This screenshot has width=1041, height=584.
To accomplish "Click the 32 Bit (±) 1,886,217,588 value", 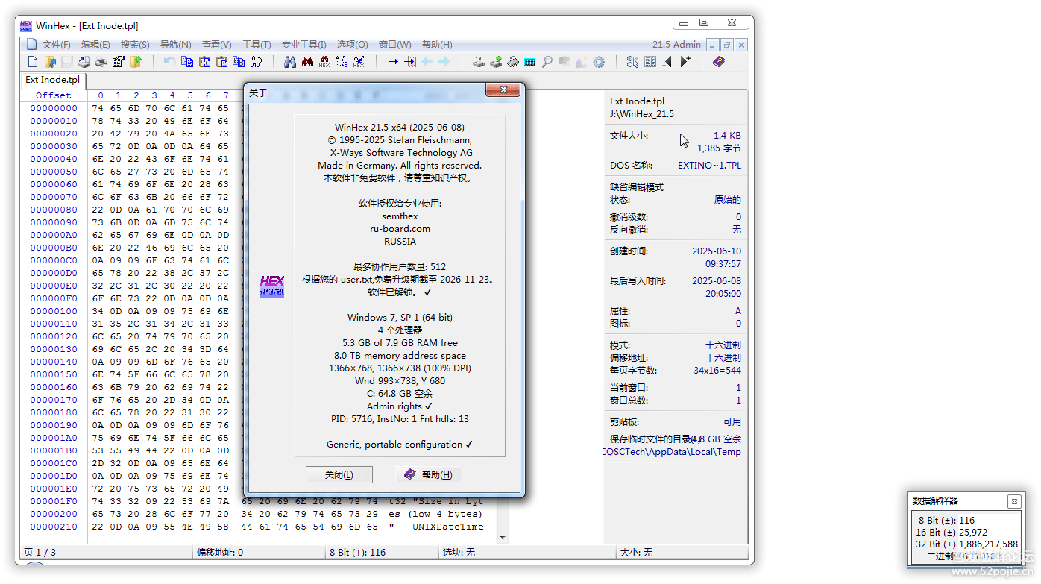I will (966, 544).
